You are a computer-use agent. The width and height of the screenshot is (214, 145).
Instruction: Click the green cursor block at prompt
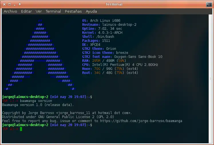(21, 129)
